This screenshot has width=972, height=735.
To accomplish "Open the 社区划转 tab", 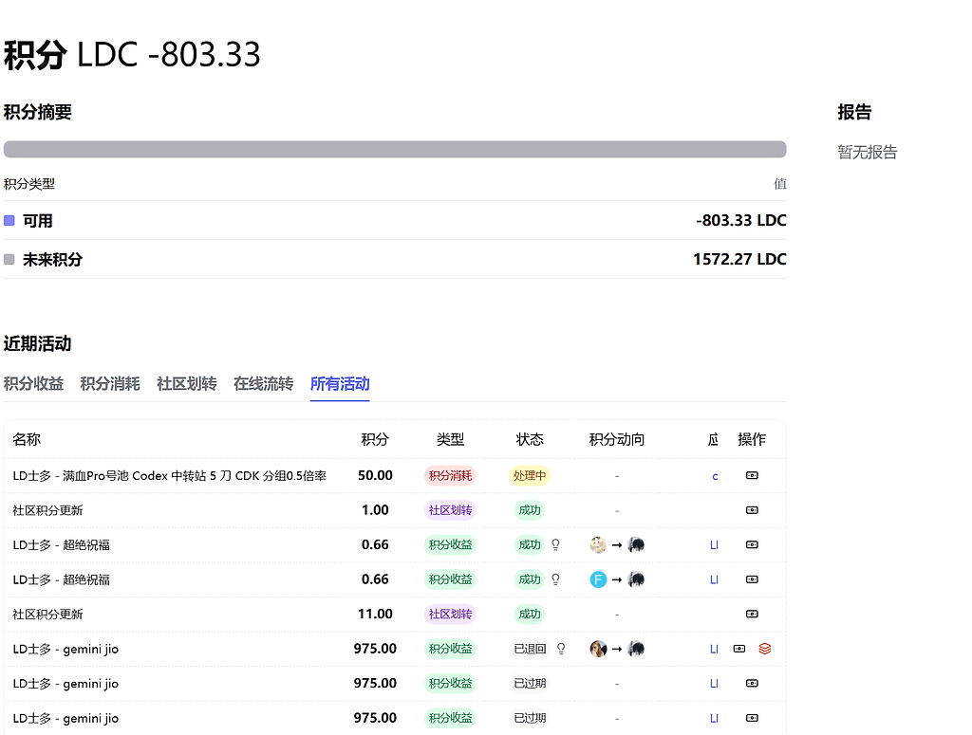I will pos(187,384).
